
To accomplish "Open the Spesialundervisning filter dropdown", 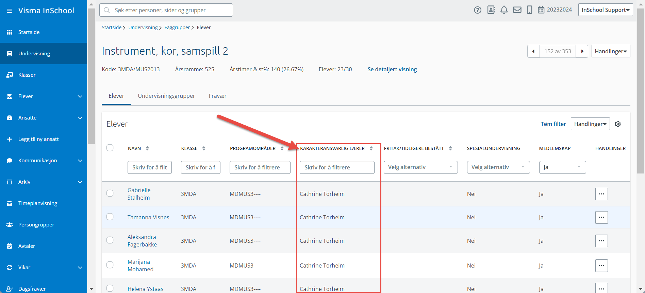I will [498, 167].
